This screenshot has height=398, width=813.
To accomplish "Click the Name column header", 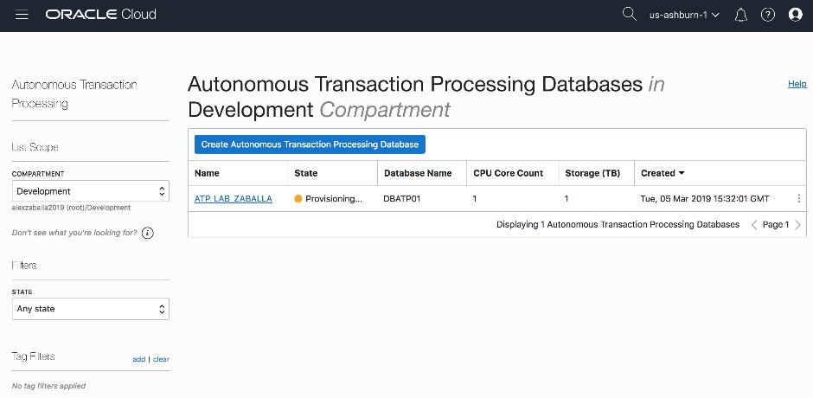I will [x=208, y=173].
